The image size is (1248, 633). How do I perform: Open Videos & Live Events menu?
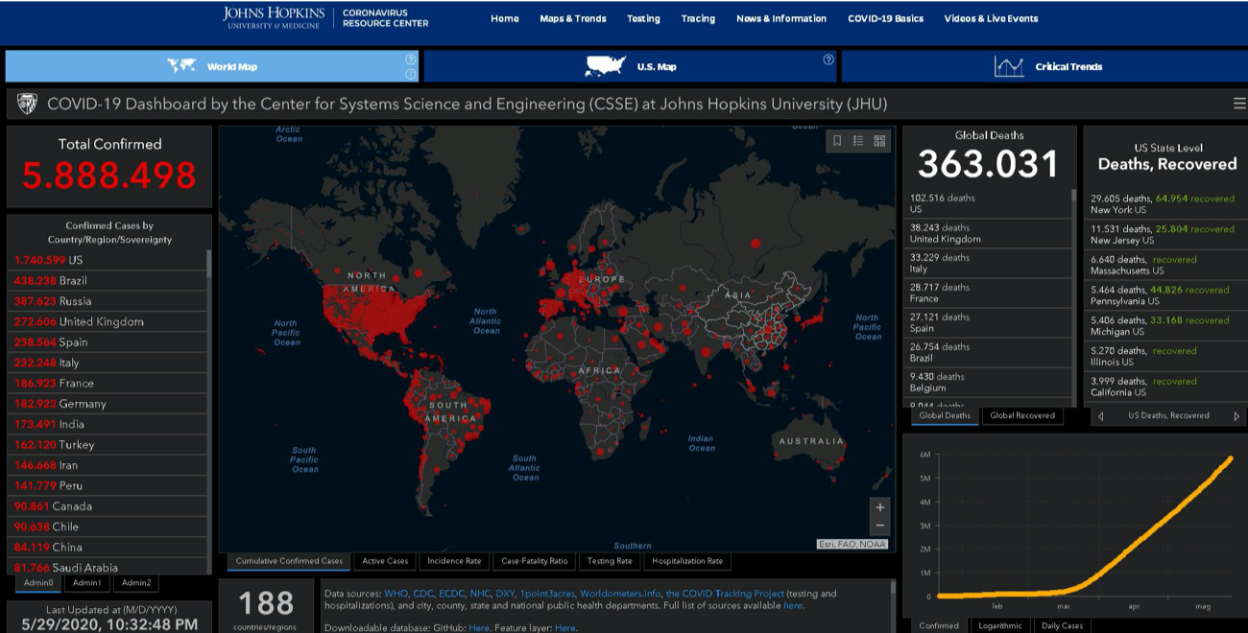[x=991, y=18]
